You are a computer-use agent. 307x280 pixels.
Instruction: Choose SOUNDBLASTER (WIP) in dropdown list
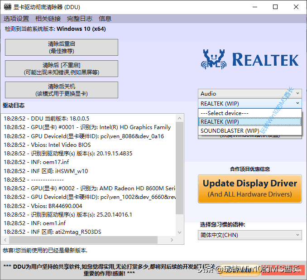pyautogui.click(x=250, y=130)
